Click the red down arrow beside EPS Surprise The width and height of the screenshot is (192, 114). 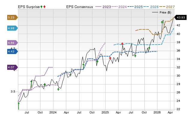[44, 7]
